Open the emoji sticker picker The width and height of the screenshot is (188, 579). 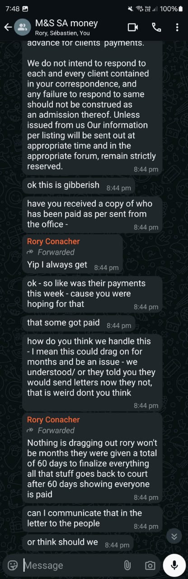point(13,565)
